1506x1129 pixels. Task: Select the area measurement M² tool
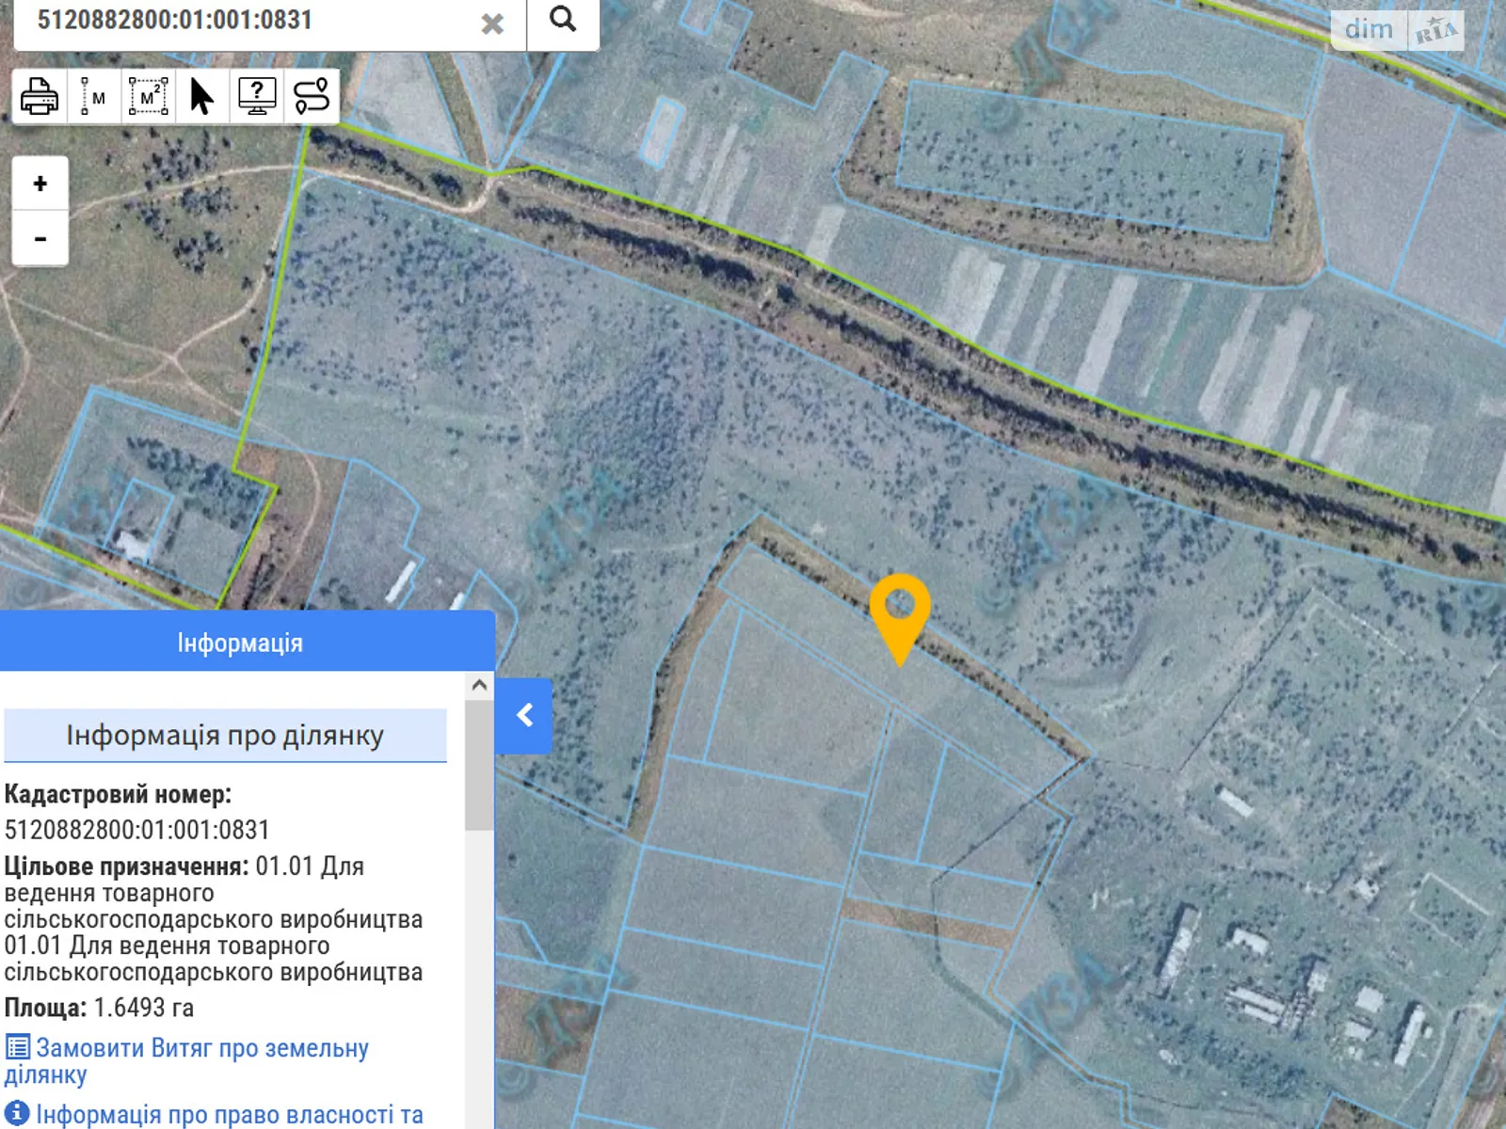[x=148, y=96]
